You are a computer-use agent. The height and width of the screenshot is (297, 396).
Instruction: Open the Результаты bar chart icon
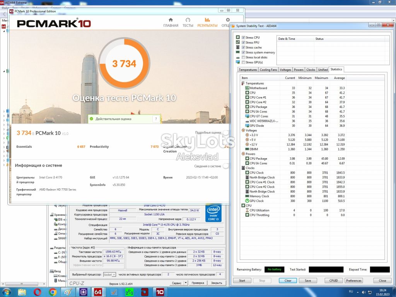[x=207, y=20]
